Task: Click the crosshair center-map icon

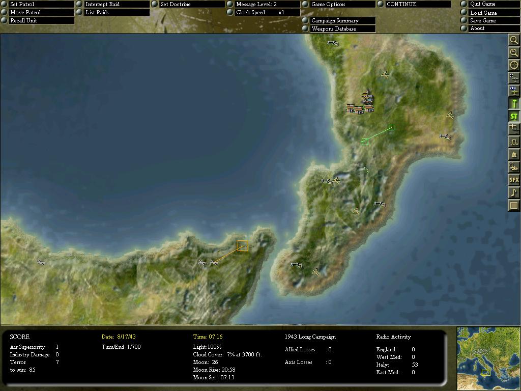Action: (514, 65)
